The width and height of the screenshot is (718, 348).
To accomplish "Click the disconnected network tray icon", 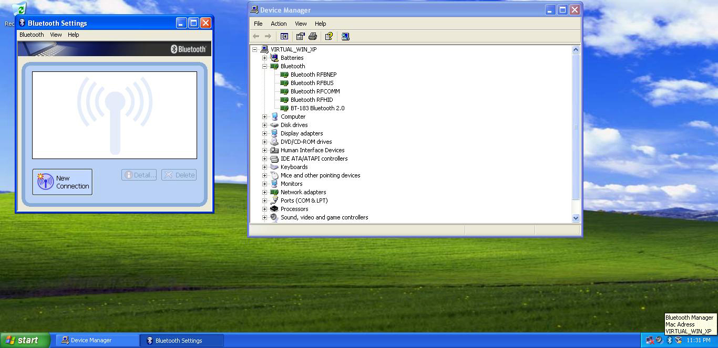I will (650, 340).
